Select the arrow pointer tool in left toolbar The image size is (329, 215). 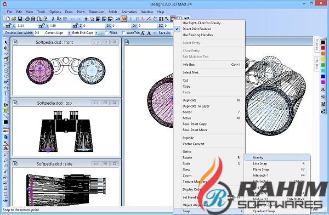pyautogui.click(x=6, y=42)
